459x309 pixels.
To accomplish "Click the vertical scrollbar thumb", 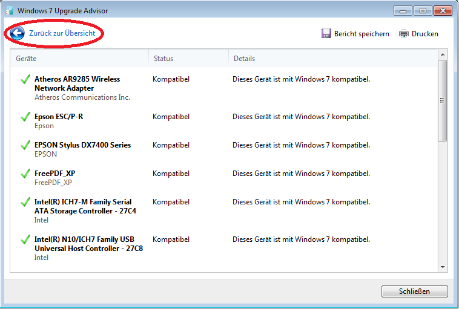I will pyautogui.click(x=443, y=101).
